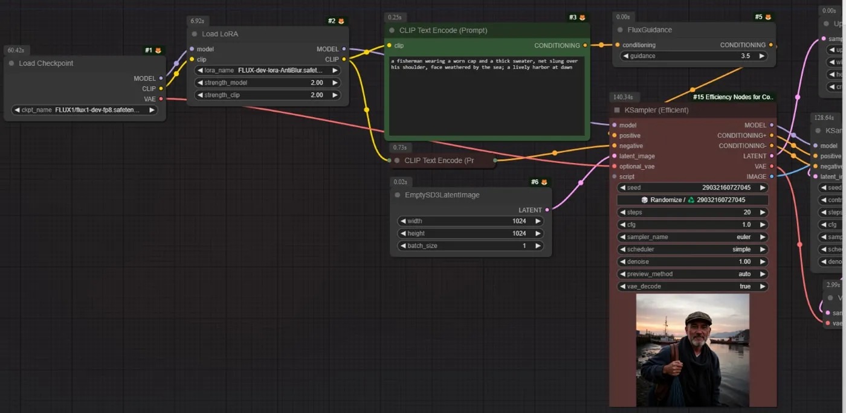Increase the seed value with its right arrow

click(763, 188)
